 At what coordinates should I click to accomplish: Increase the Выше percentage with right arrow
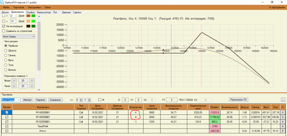click(x=32, y=80)
